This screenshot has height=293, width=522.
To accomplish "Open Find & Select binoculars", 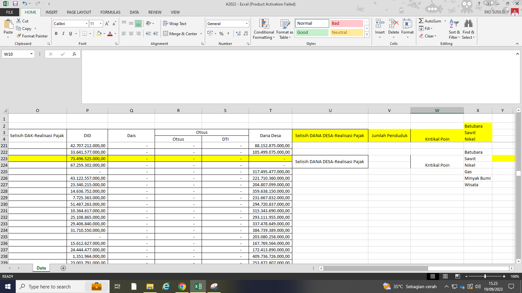I will (468, 29).
